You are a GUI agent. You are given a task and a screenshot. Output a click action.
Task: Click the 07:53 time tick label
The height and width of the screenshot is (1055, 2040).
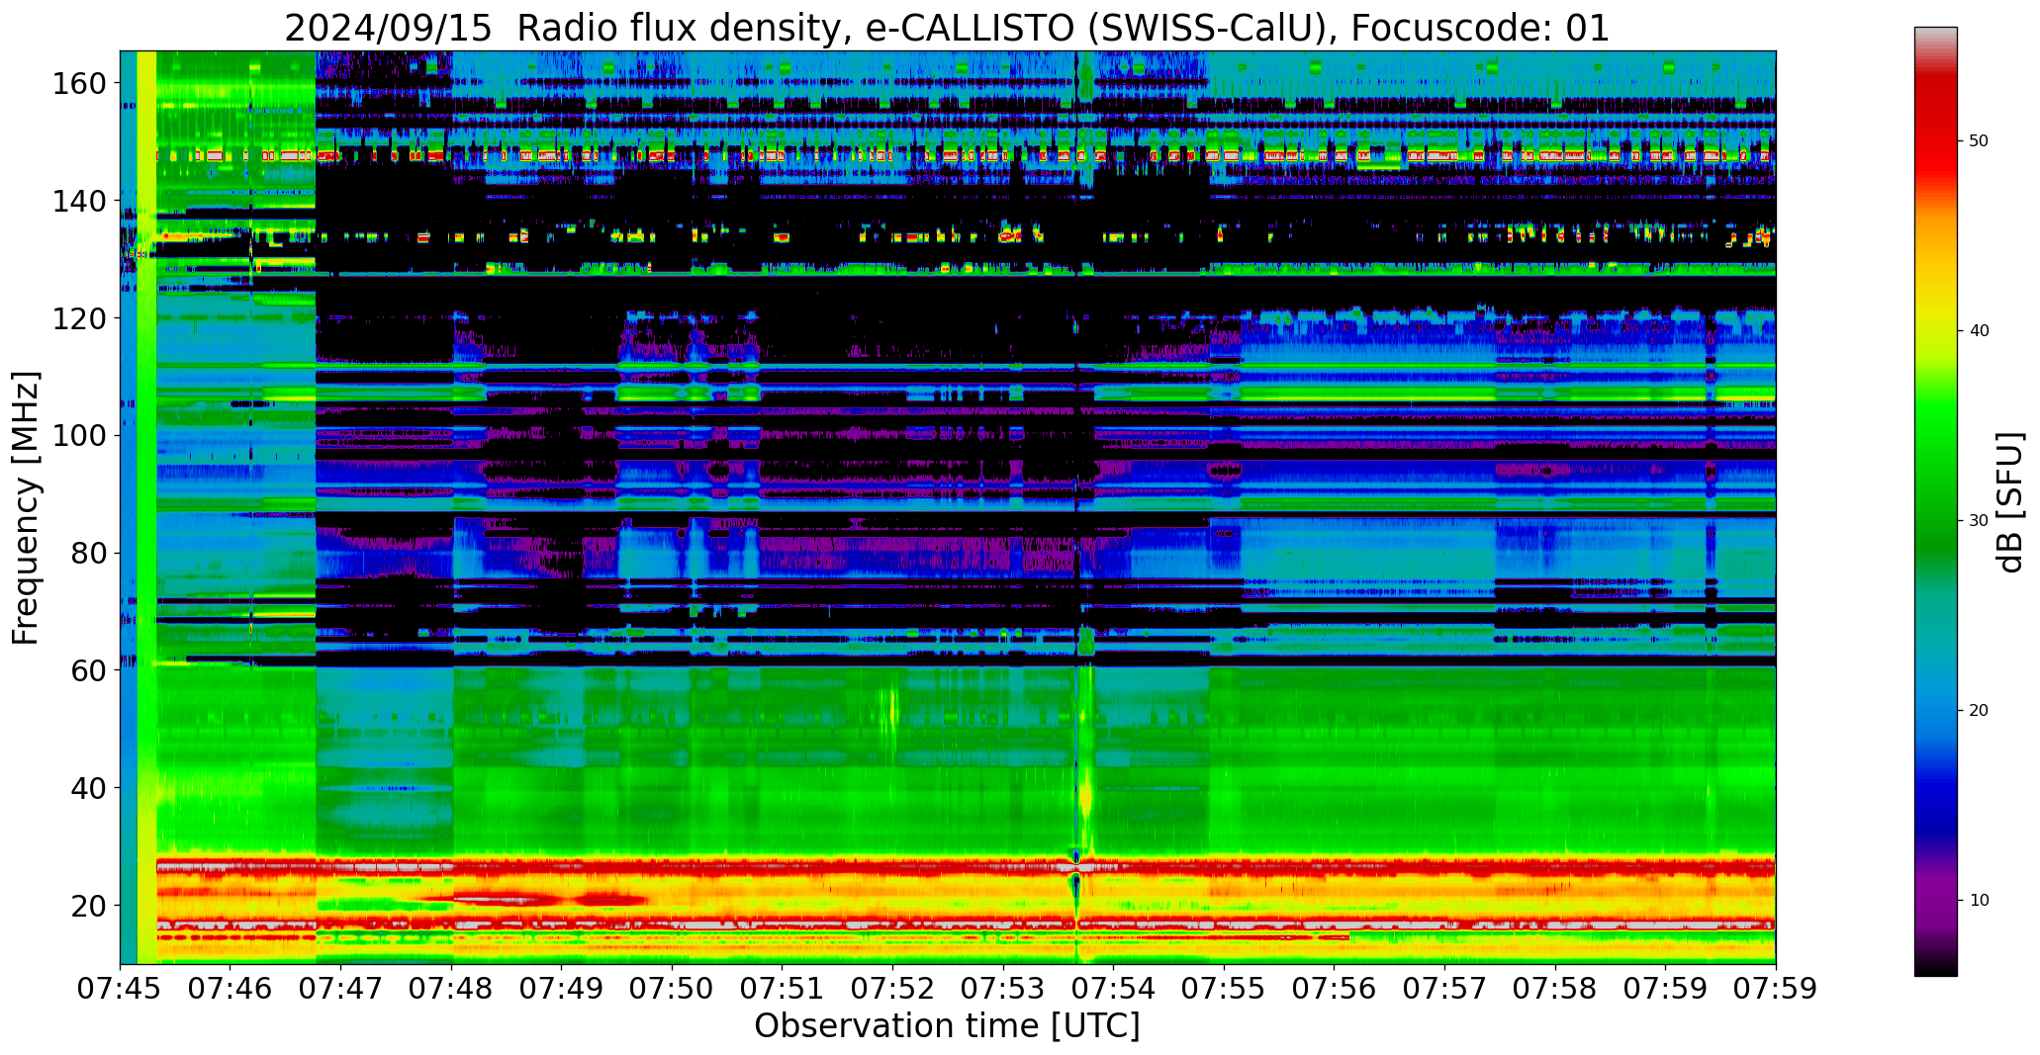pos(1003,988)
